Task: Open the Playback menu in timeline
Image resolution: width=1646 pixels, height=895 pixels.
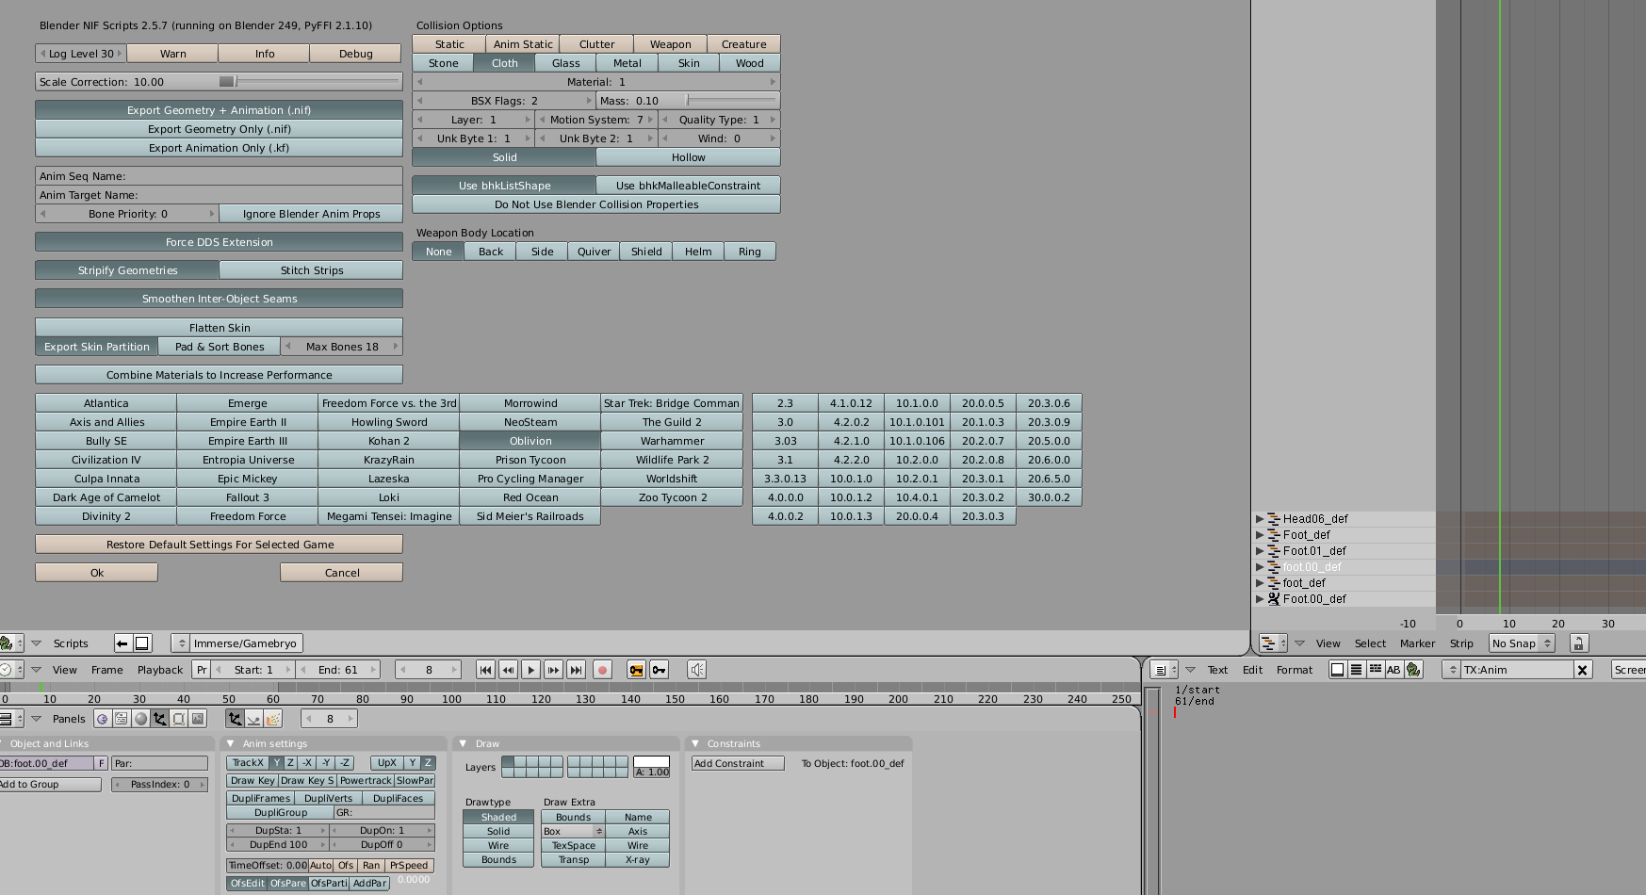Action: coord(160,670)
